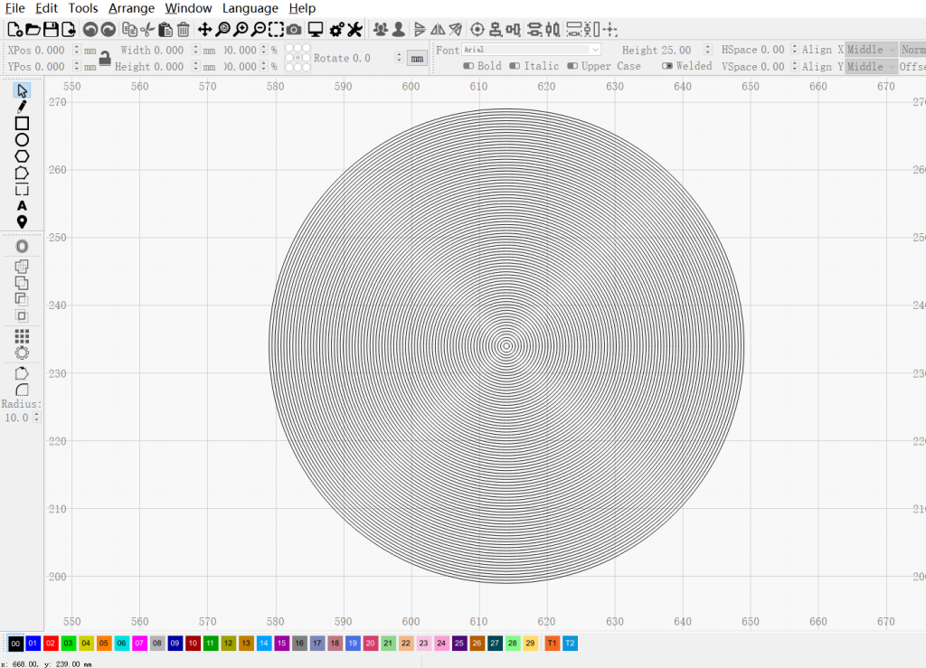The width and height of the screenshot is (926, 668).
Task: Undo the last action
Action: [90, 30]
